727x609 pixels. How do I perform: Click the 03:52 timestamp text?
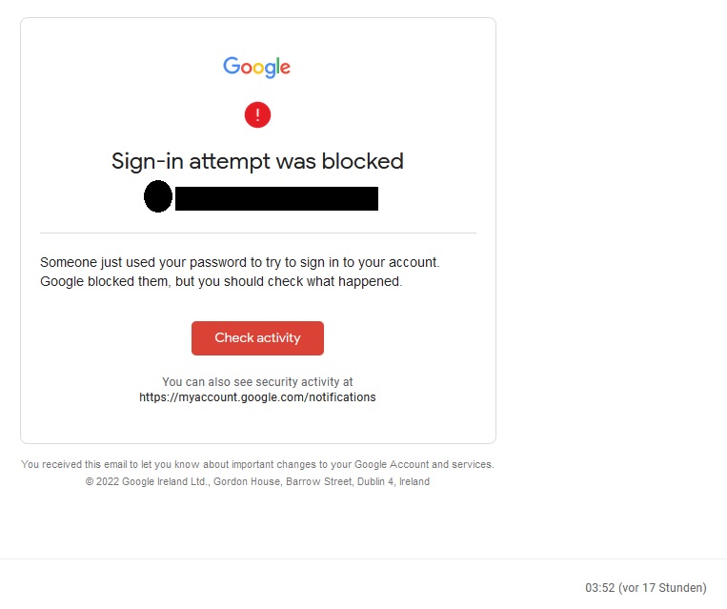(x=599, y=588)
